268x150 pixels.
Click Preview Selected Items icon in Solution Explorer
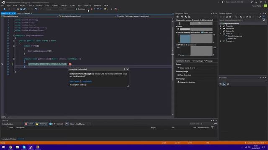point(264,17)
